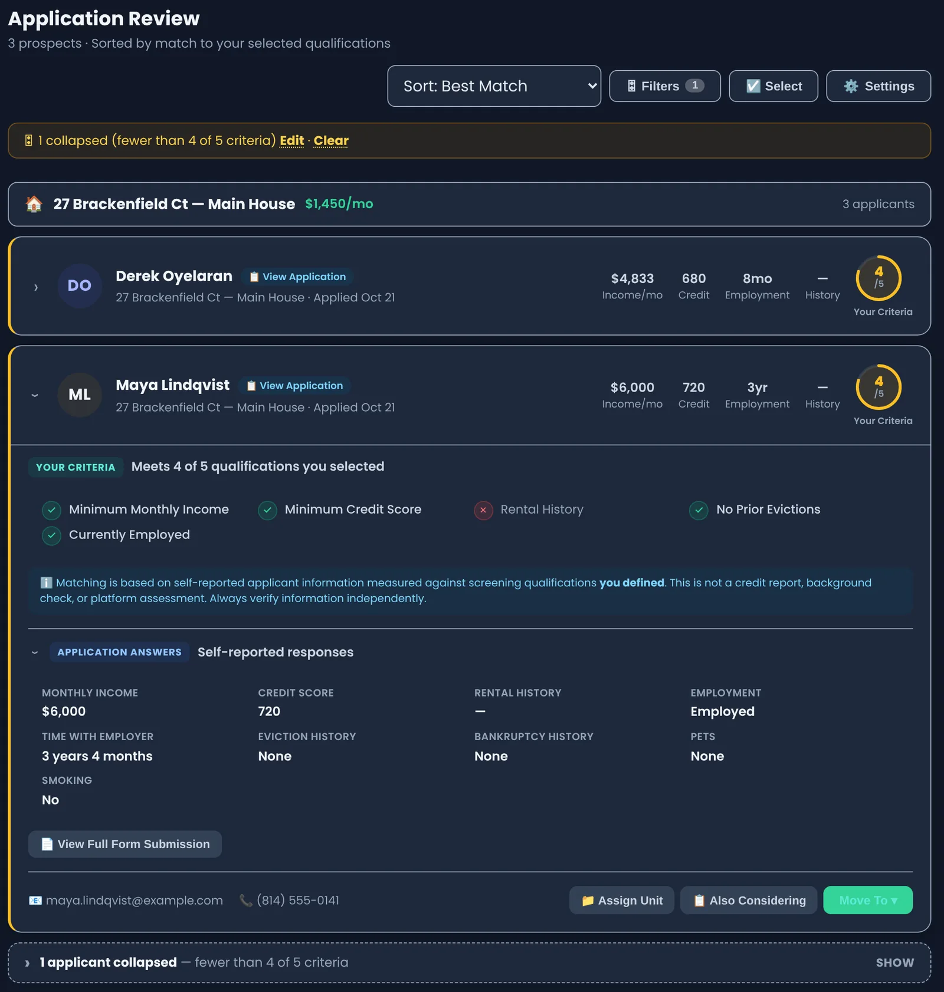The height and width of the screenshot is (992, 944).
Task: Click the Also Considering button
Action: pyautogui.click(x=749, y=901)
